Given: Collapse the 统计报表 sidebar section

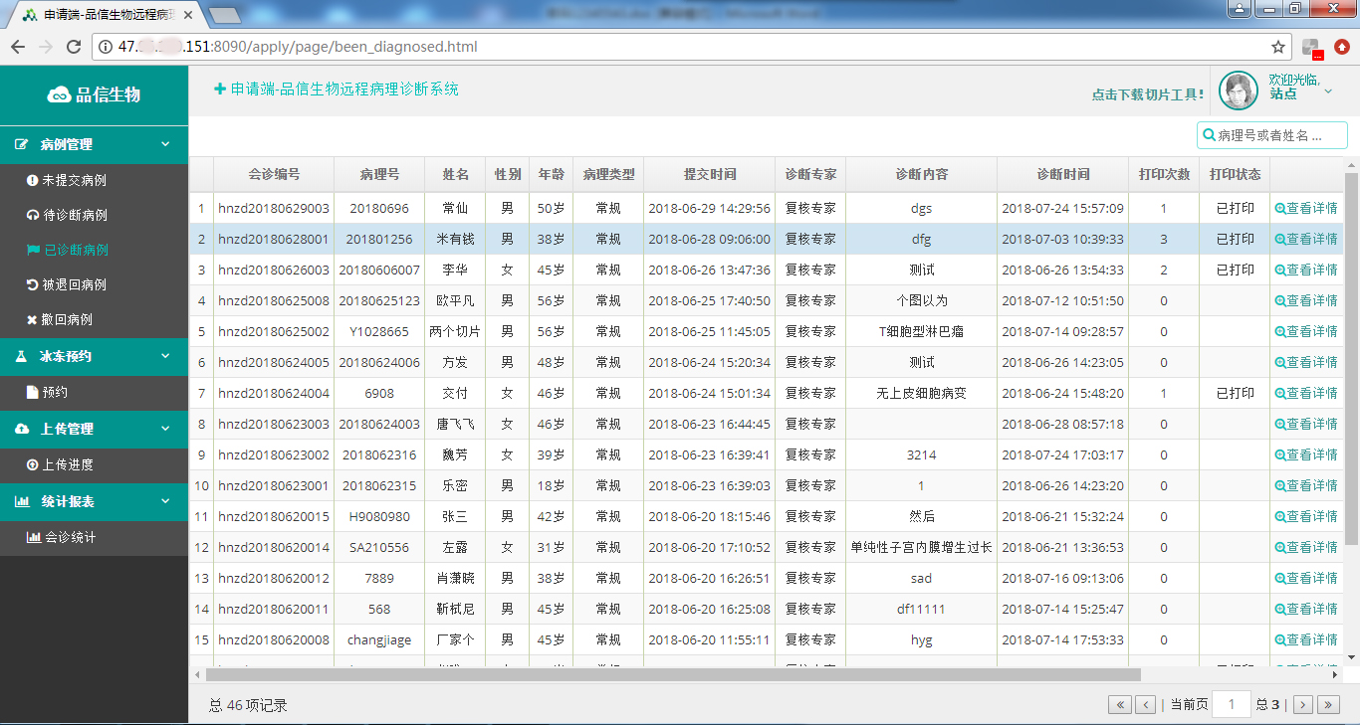Looking at the screenshot, I should pos(165,501).
